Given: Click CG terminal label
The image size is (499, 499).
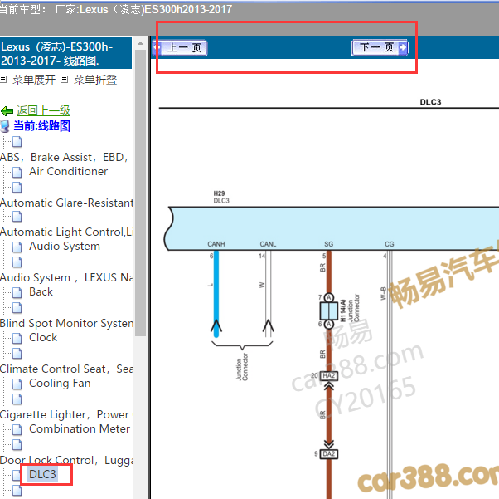Looking at the screenshot, I should pos(390,244).
